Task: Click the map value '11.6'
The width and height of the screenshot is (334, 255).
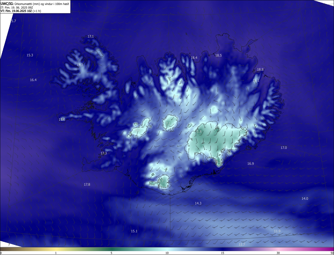Action: point(62,120)
